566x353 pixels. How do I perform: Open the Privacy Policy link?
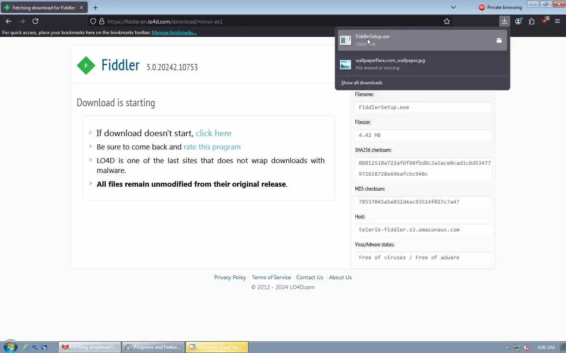(230, 277)
